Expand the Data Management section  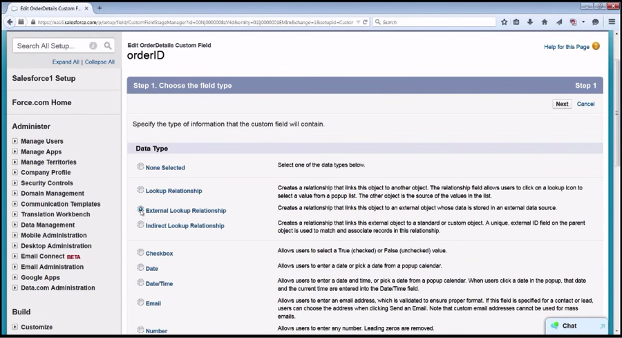[x=15, y=225]
